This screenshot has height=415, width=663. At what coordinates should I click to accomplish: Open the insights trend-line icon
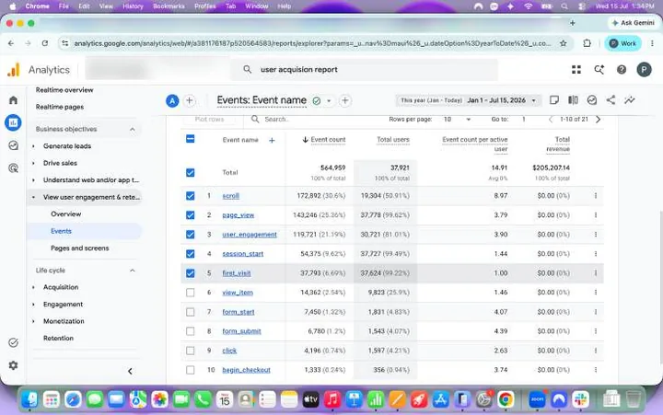coord(630,100)
